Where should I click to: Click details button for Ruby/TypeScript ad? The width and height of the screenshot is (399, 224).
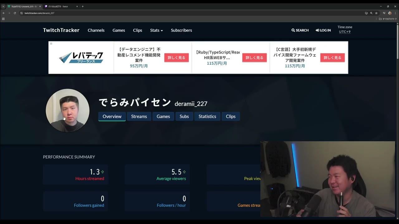coord(254,58)
